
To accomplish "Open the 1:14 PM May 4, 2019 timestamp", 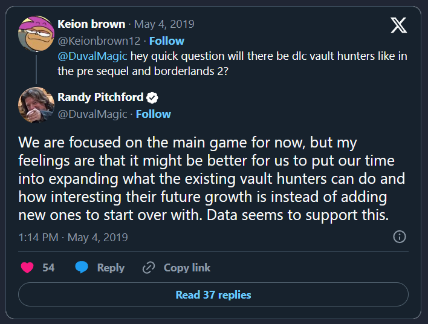I will 73,237.
